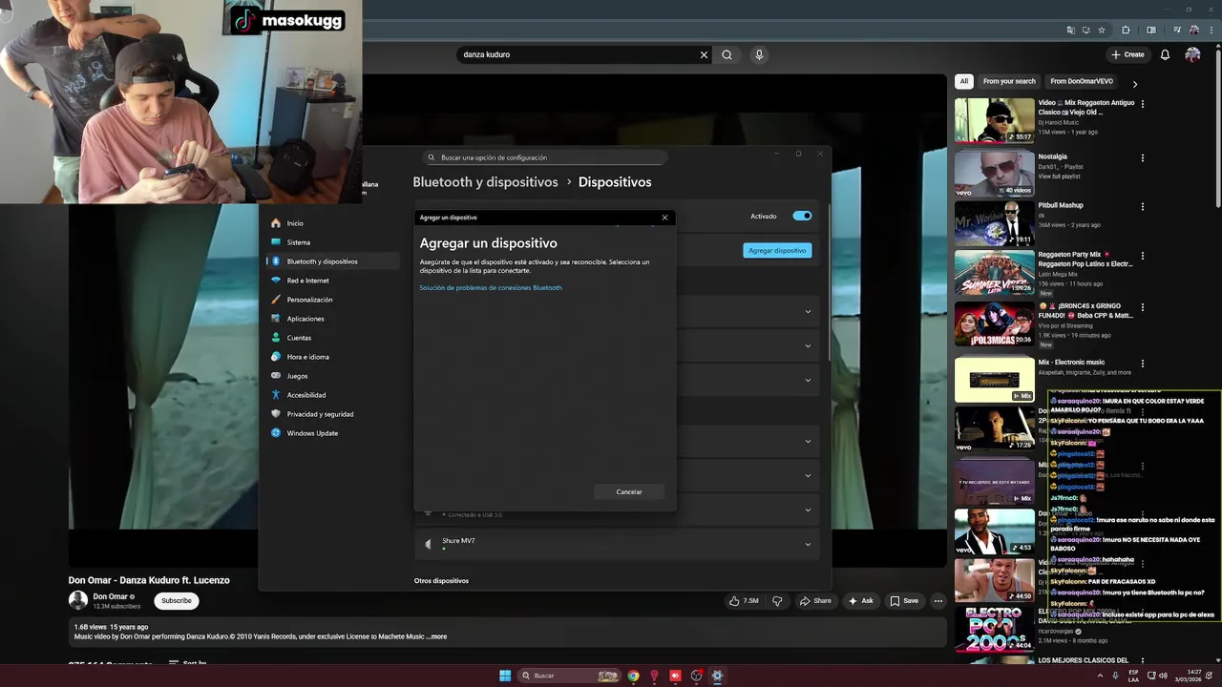Cancel the Agregar un dispositivo dialog

(x=629, y=491)
